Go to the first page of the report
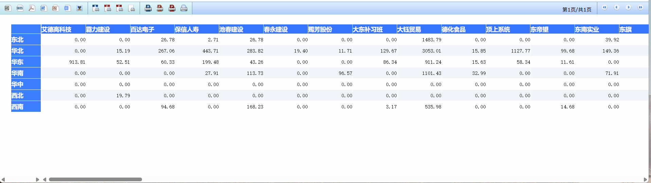This screenshot has width=651, height=183. (604, 7)
